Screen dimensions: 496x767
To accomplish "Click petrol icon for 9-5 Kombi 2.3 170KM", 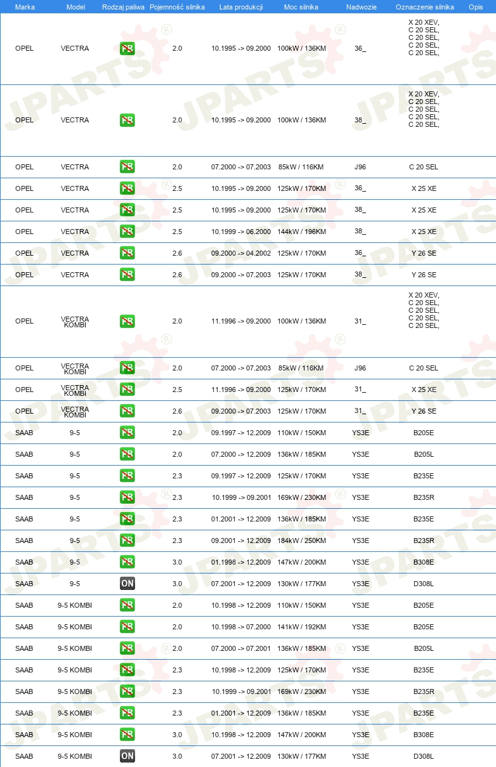I will 127,670.
